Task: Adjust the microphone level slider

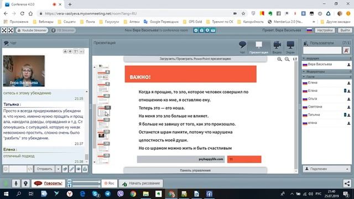Action: click(86, 186)
